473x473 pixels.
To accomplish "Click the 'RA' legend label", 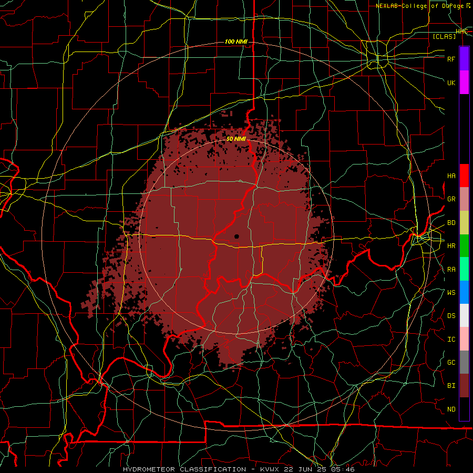I will pos(451,269).
